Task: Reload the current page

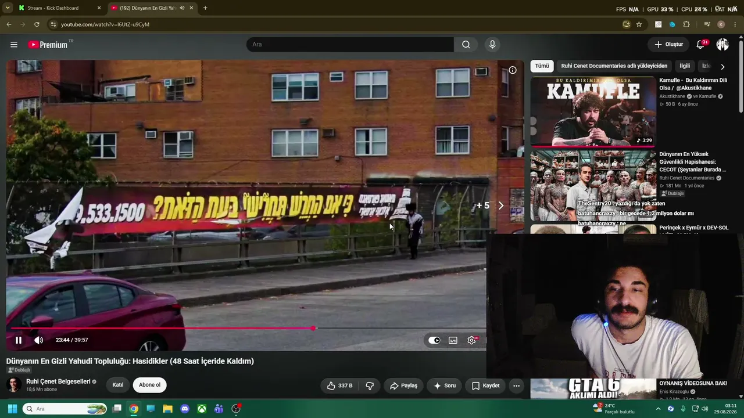Action: coord(37,24)
